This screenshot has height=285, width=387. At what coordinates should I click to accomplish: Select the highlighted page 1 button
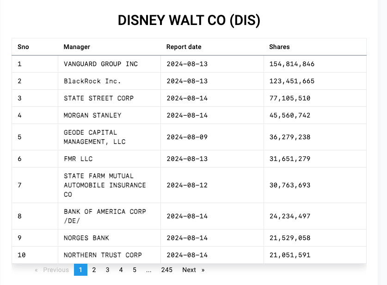tap(80, 270)
